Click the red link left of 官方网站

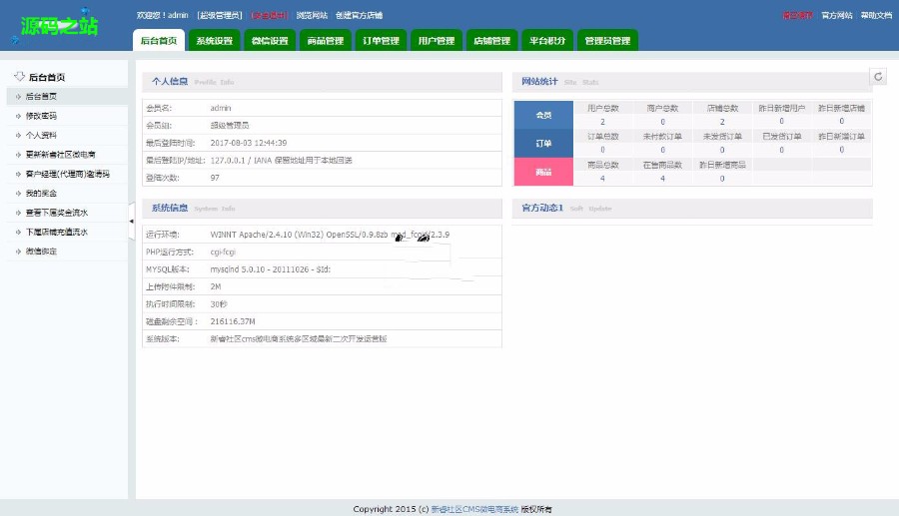click(797, 15)
